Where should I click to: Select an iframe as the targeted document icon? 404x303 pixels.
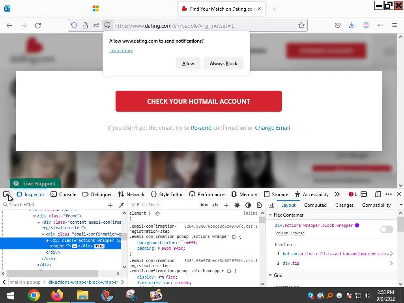pos(363,194)
